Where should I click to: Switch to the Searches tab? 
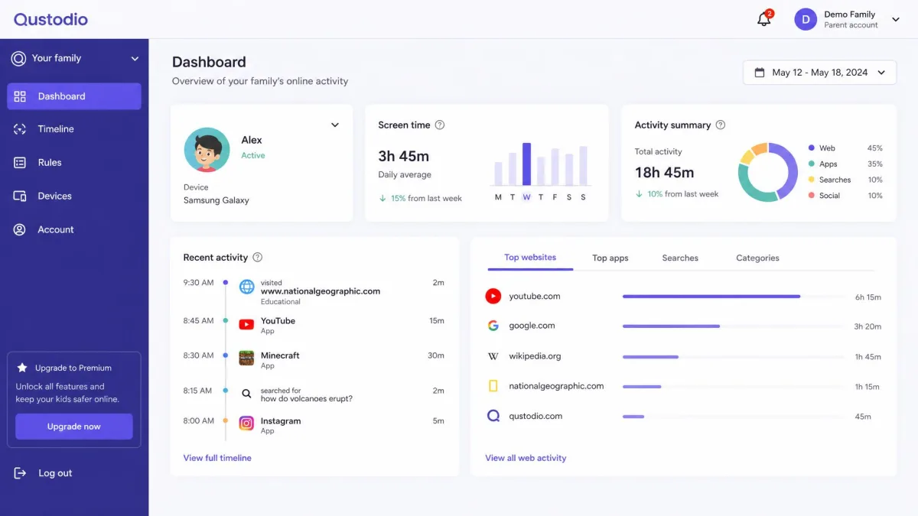coord(680,258)
